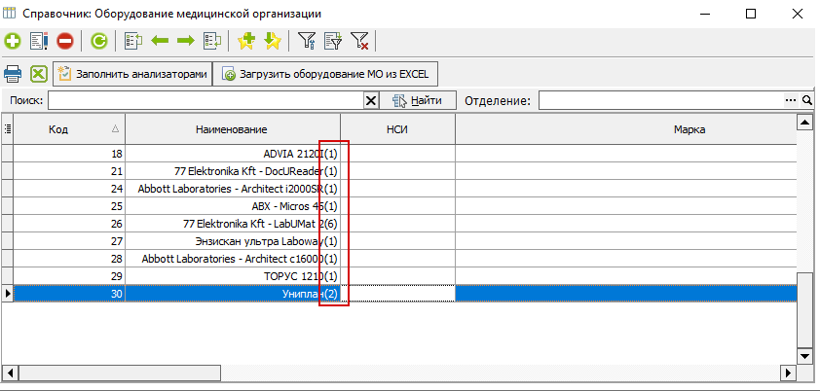
Task: Click the horizontal scrollbar thumb
Action: pyautogui.click(x=120, y=373)
